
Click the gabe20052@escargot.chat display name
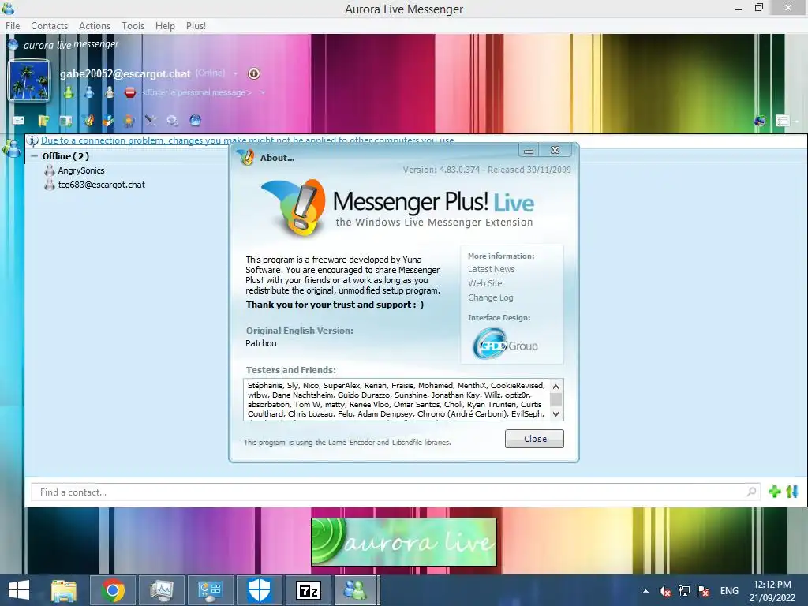pyautogui.click(x=125, y=73)
